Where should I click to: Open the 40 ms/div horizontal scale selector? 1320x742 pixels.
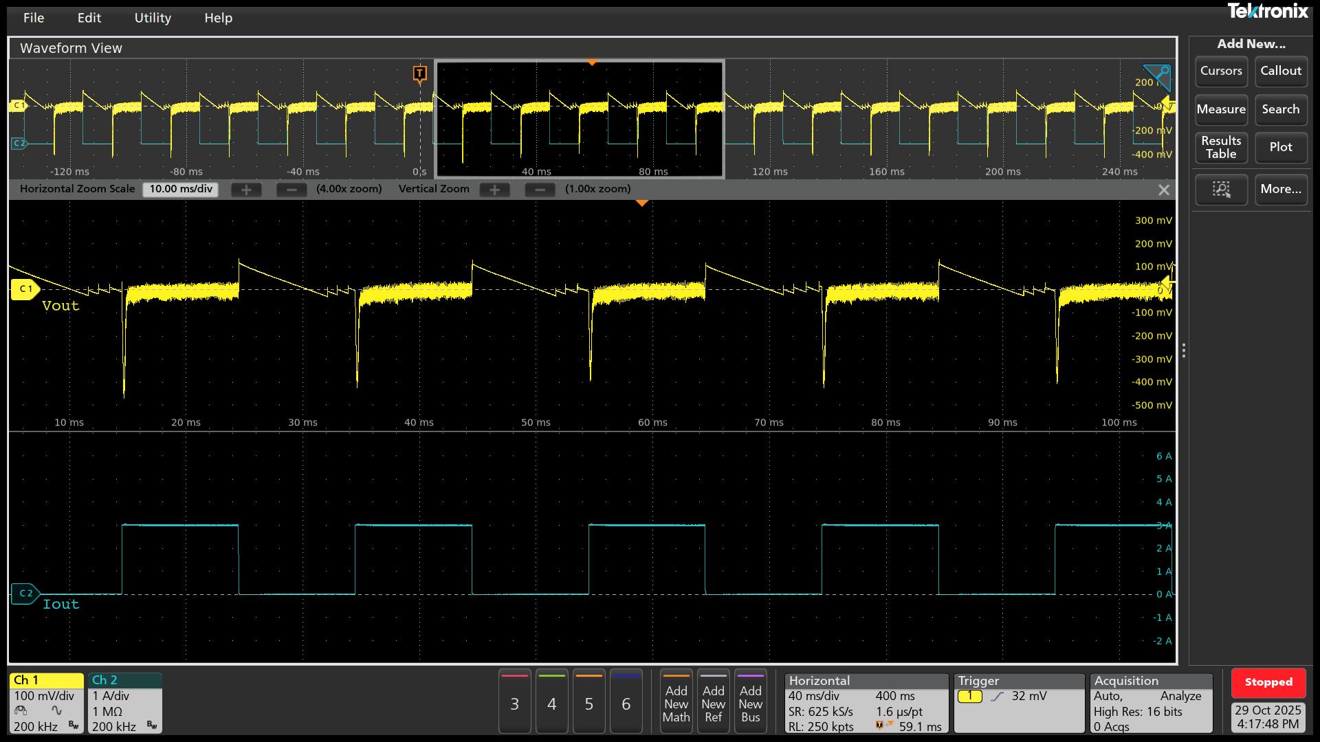click(x=815, y=695)
